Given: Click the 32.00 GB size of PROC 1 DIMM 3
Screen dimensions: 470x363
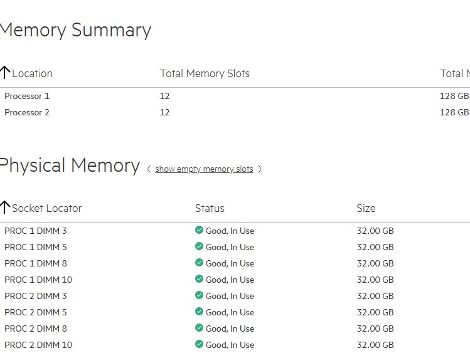Looking at the screenshot, I should click(x=375, y=231).
